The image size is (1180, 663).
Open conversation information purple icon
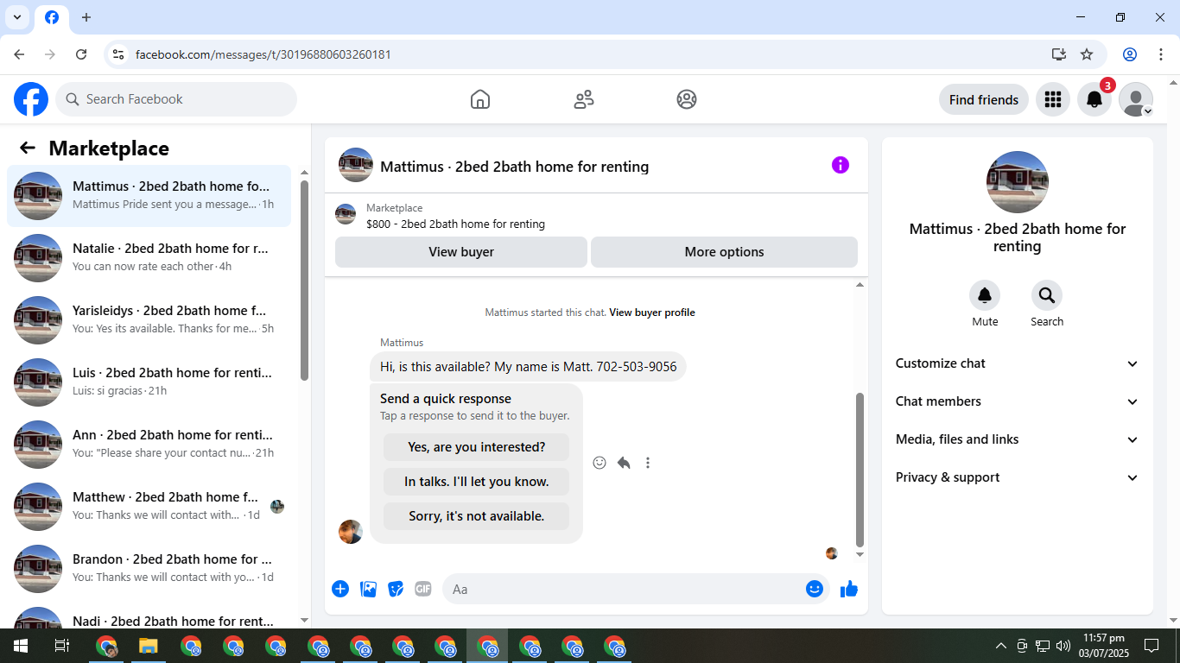[x=841, y=165]
